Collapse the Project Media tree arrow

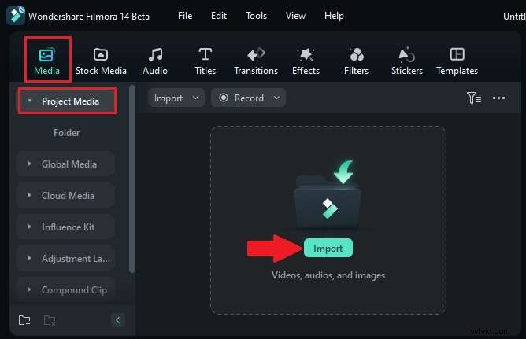coord(30,101)
